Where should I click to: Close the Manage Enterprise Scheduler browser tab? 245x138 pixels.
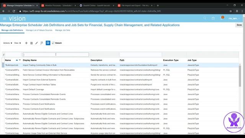pyautogui.click(x=37, y=5)
